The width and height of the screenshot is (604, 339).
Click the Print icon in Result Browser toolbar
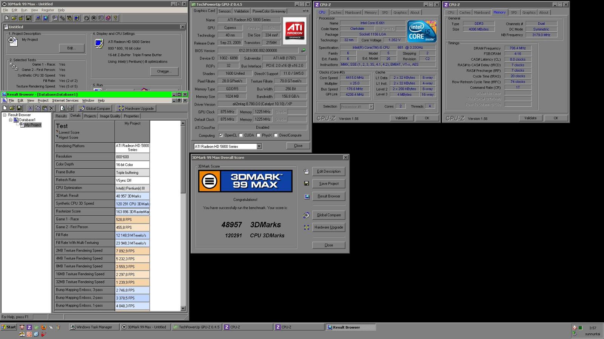[70, 108]
